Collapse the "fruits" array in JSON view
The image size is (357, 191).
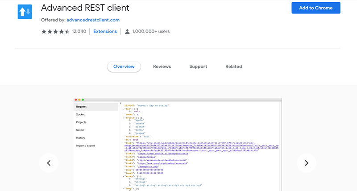point(124,118)
